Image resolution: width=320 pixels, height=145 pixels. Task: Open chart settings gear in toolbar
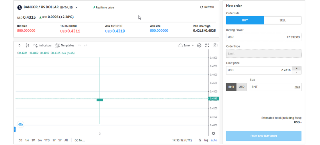click(x=199, y=45)
